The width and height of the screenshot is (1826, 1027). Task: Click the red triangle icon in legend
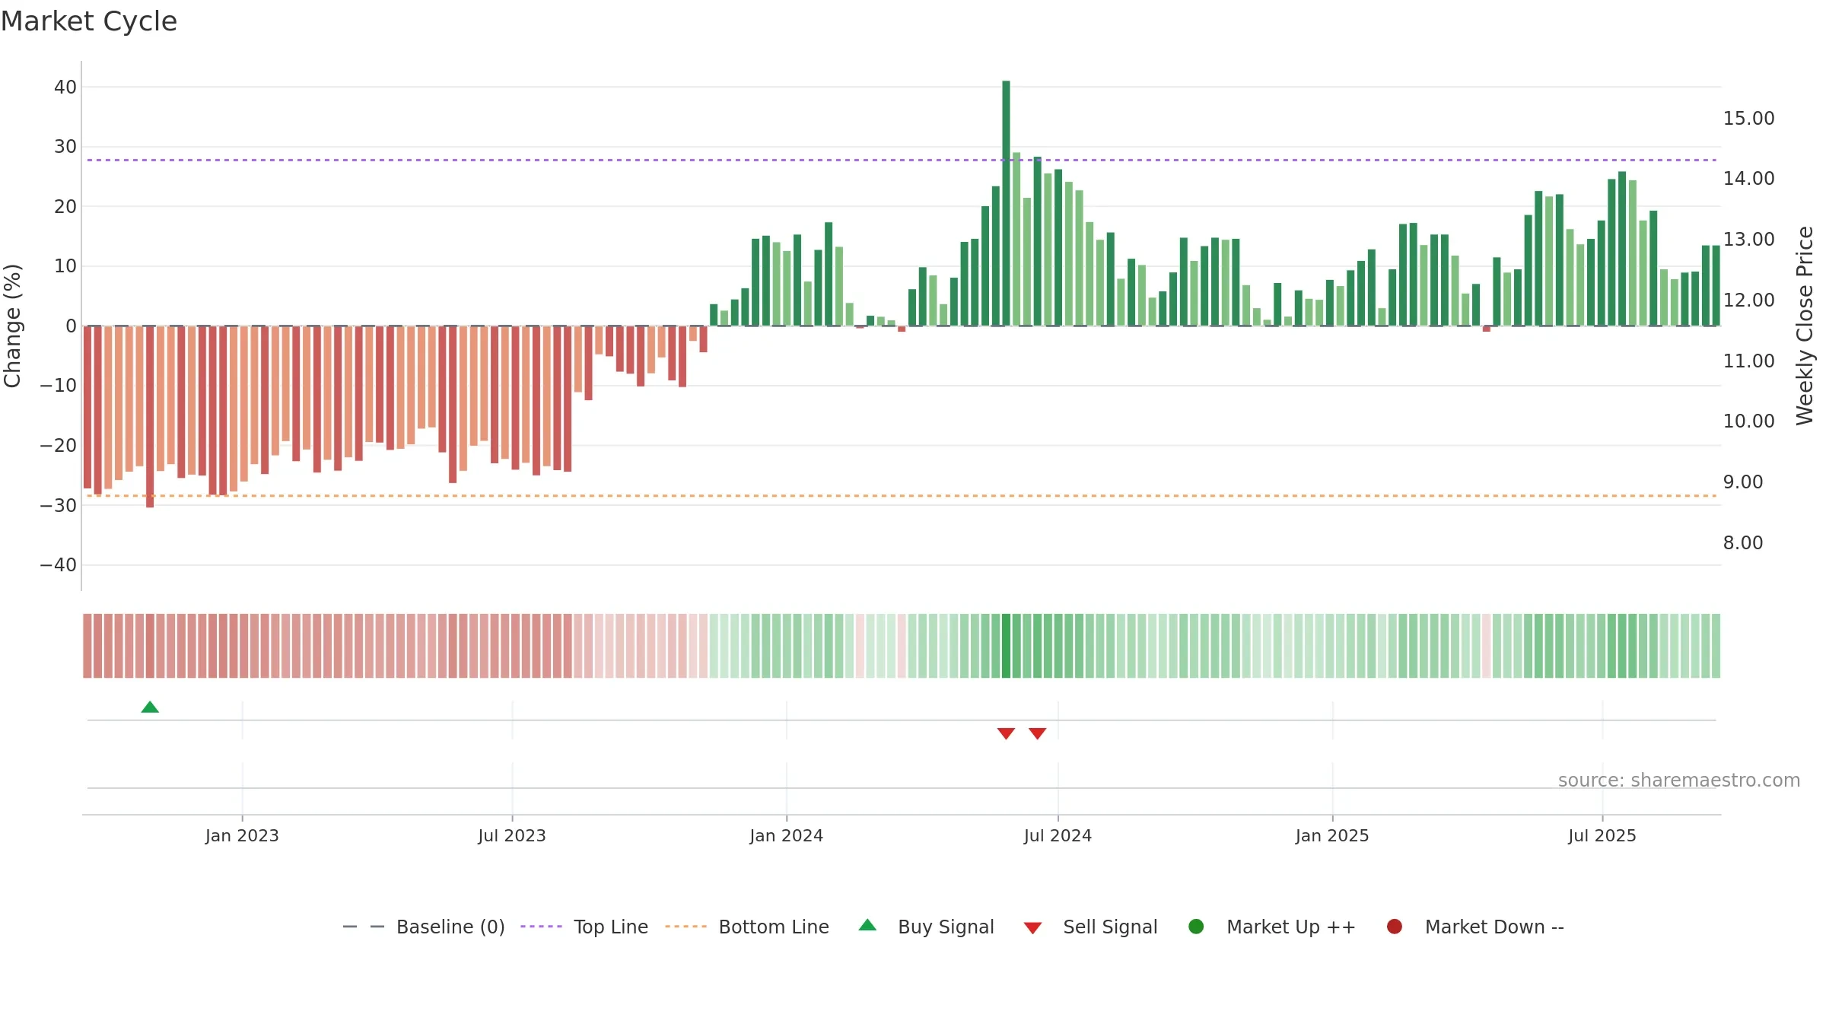pos(1032,928)
